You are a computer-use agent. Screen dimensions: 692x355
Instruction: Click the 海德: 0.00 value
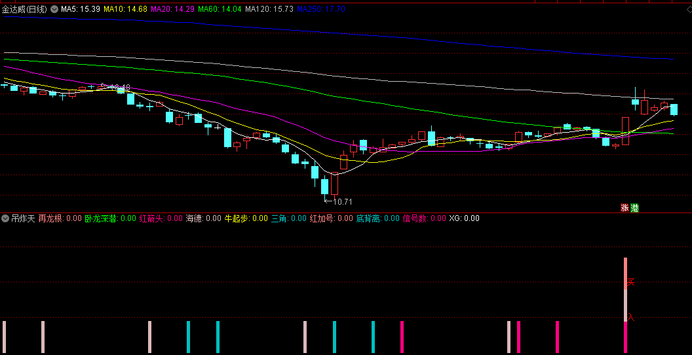(203, 218)
